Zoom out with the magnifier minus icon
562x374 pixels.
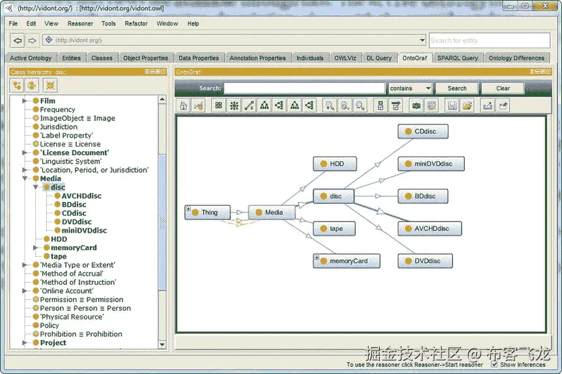(x=360, y=106)
